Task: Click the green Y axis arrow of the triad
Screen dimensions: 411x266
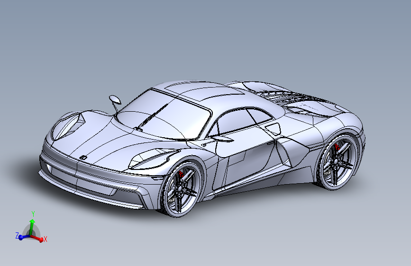Action: (32, 226)
